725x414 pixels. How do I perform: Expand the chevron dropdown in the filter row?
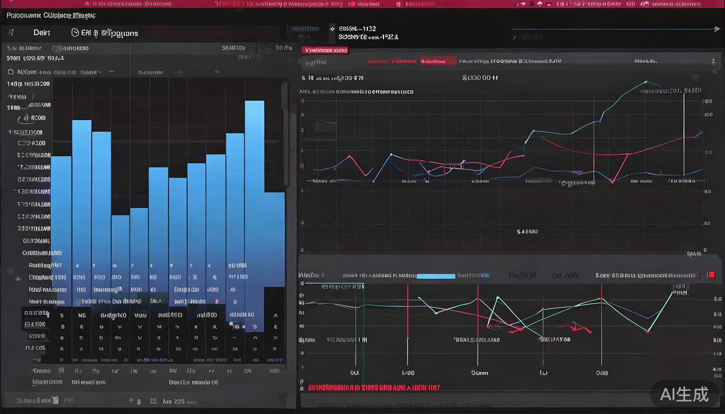111,71
